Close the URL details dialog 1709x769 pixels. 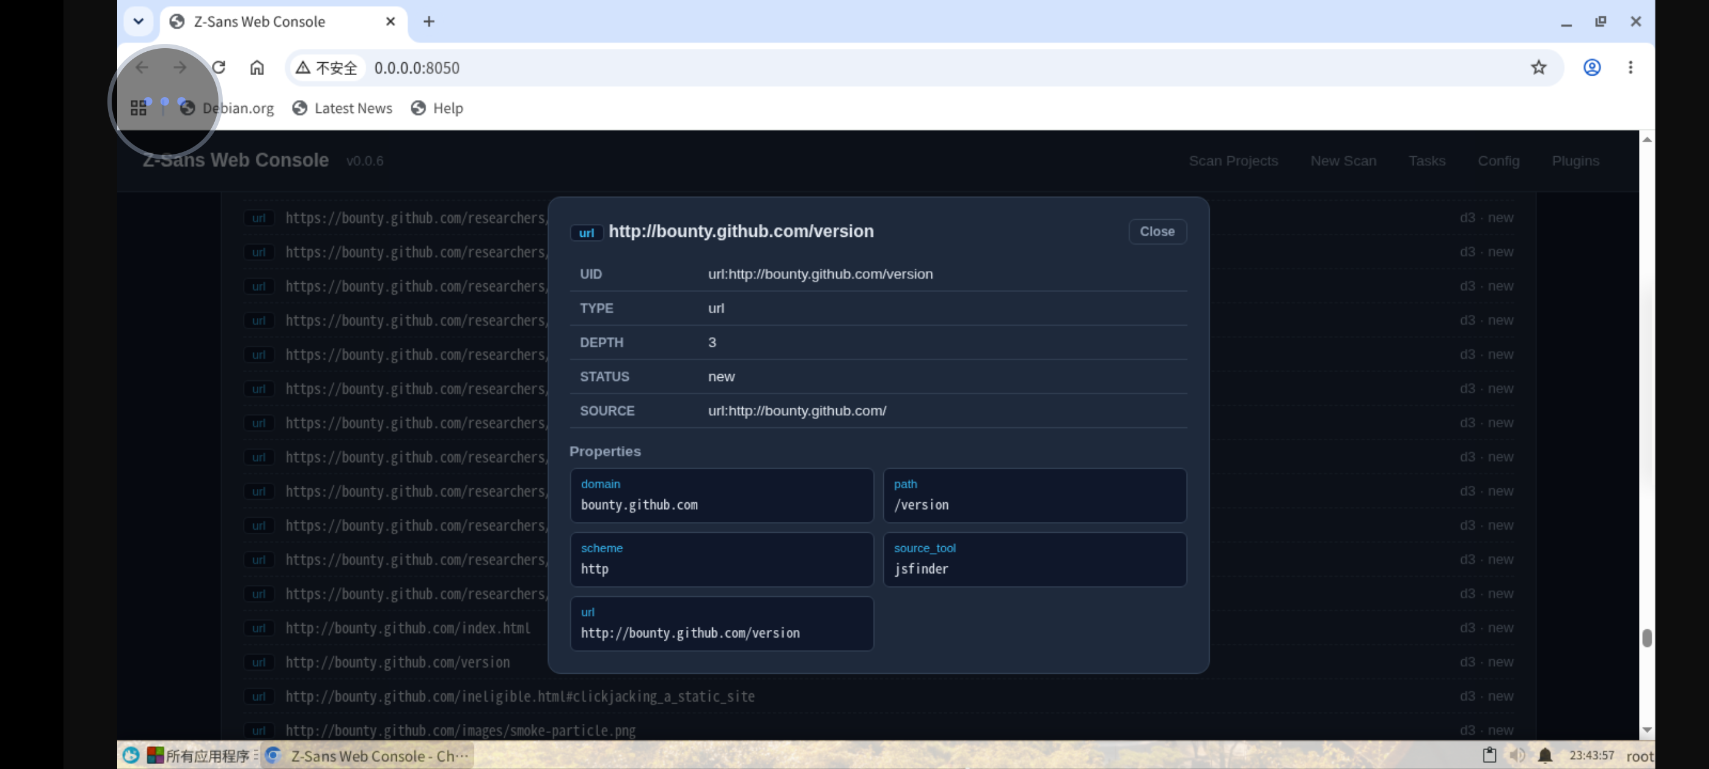1158,231
